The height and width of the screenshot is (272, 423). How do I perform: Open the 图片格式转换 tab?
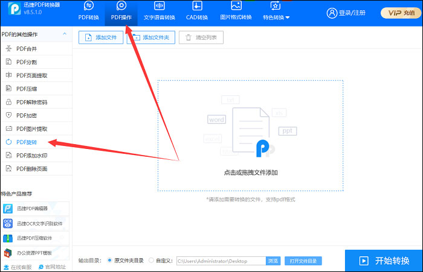[x=236, y=11]
